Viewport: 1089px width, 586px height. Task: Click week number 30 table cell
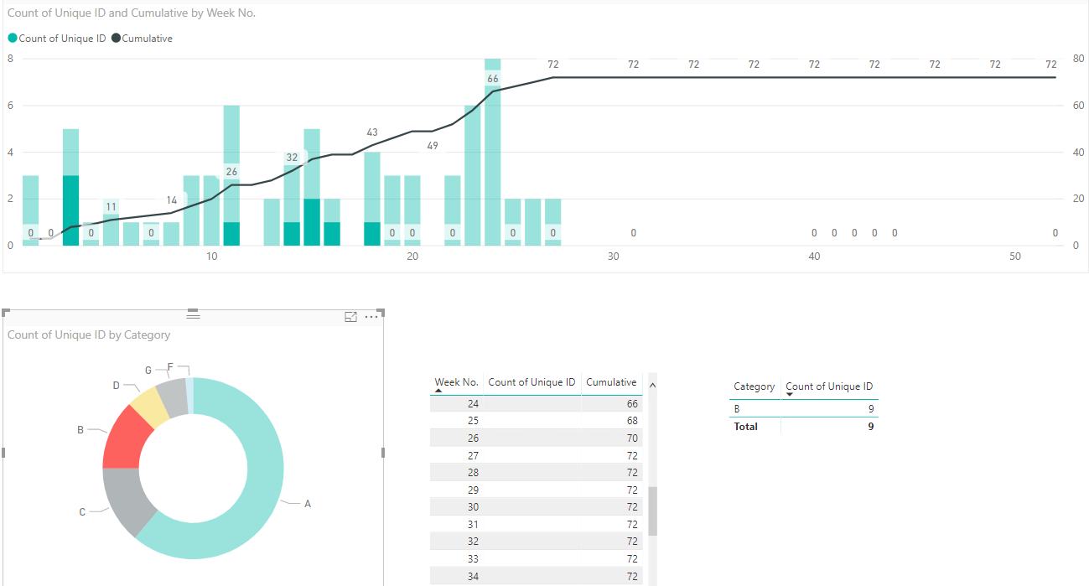[x=473, y=507]
